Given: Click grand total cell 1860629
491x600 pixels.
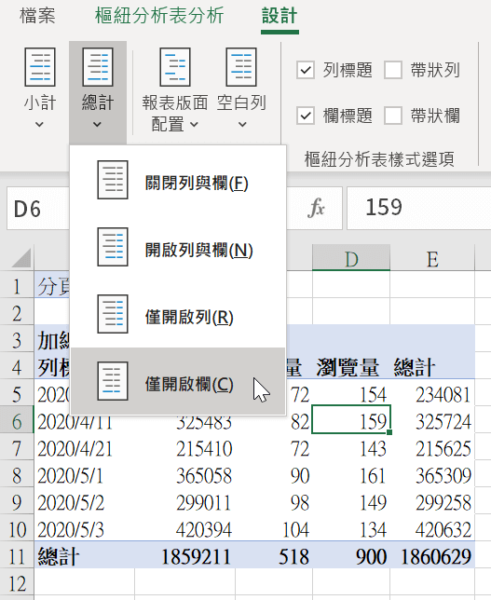Looking at the screenshot, I should tap(432, 555).
